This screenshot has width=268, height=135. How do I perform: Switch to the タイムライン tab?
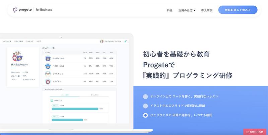[x=95, y=95]
